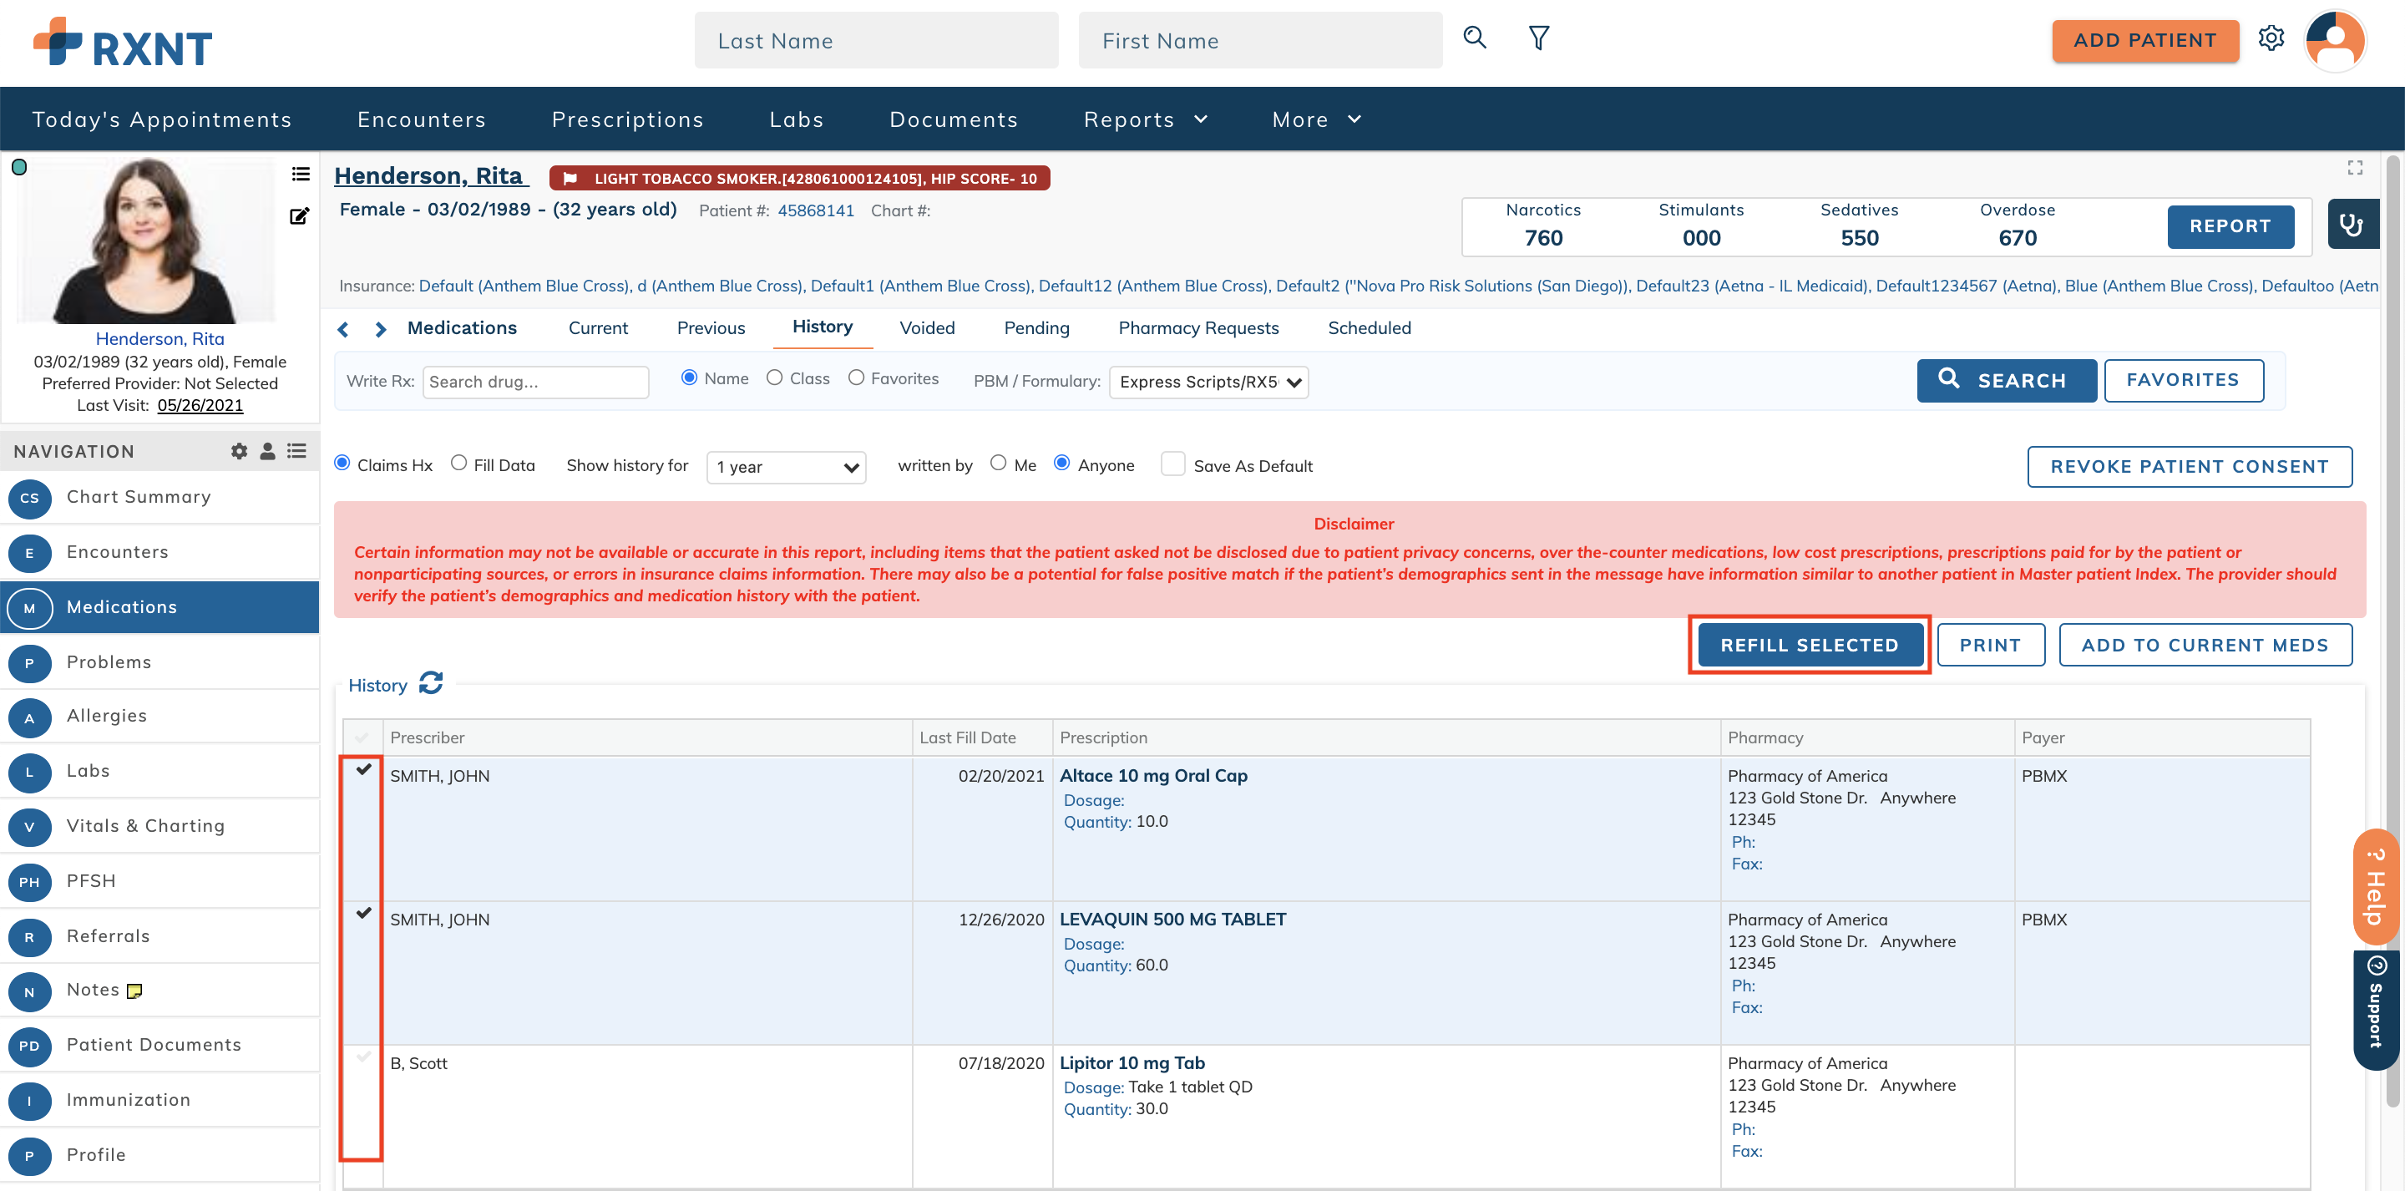
Task: Click the search magnifier near First Name field
Action: [x=1475, y=38]
